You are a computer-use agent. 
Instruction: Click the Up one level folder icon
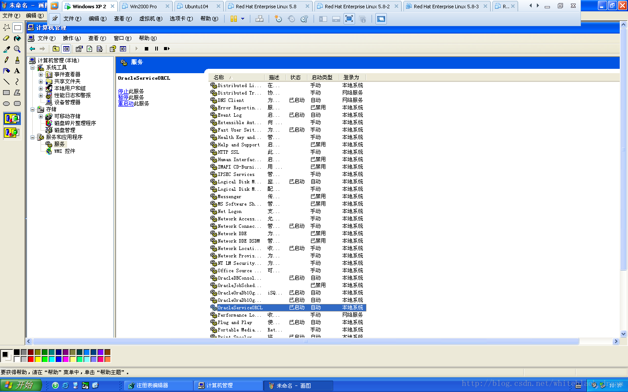coord(56,49)
